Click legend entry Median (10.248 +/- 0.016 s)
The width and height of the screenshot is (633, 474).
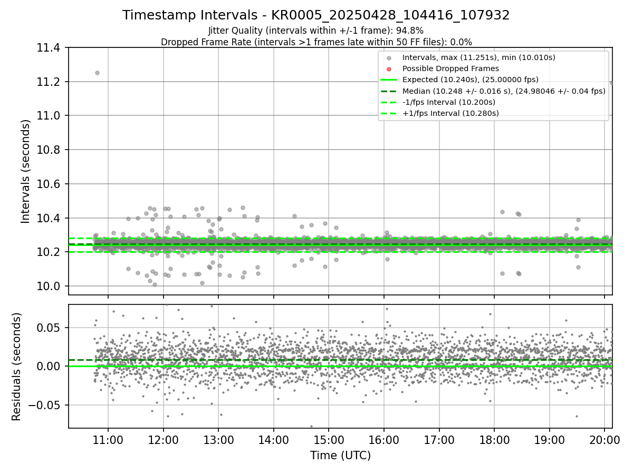pyautogui.click(x=504, y=91)
